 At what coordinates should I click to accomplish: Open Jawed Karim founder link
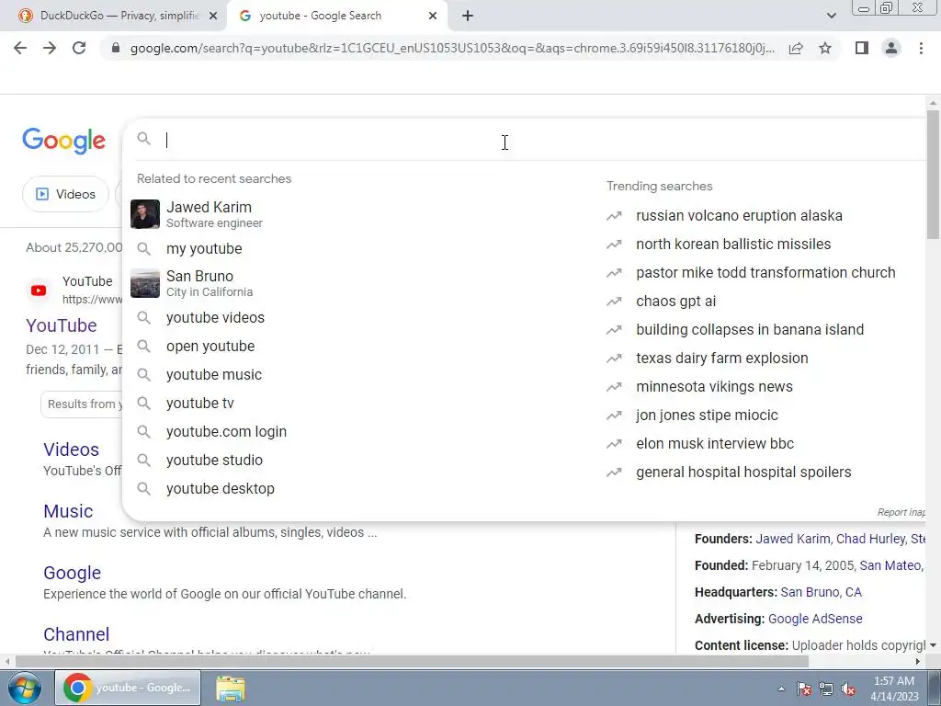click(x=793, y=539)
